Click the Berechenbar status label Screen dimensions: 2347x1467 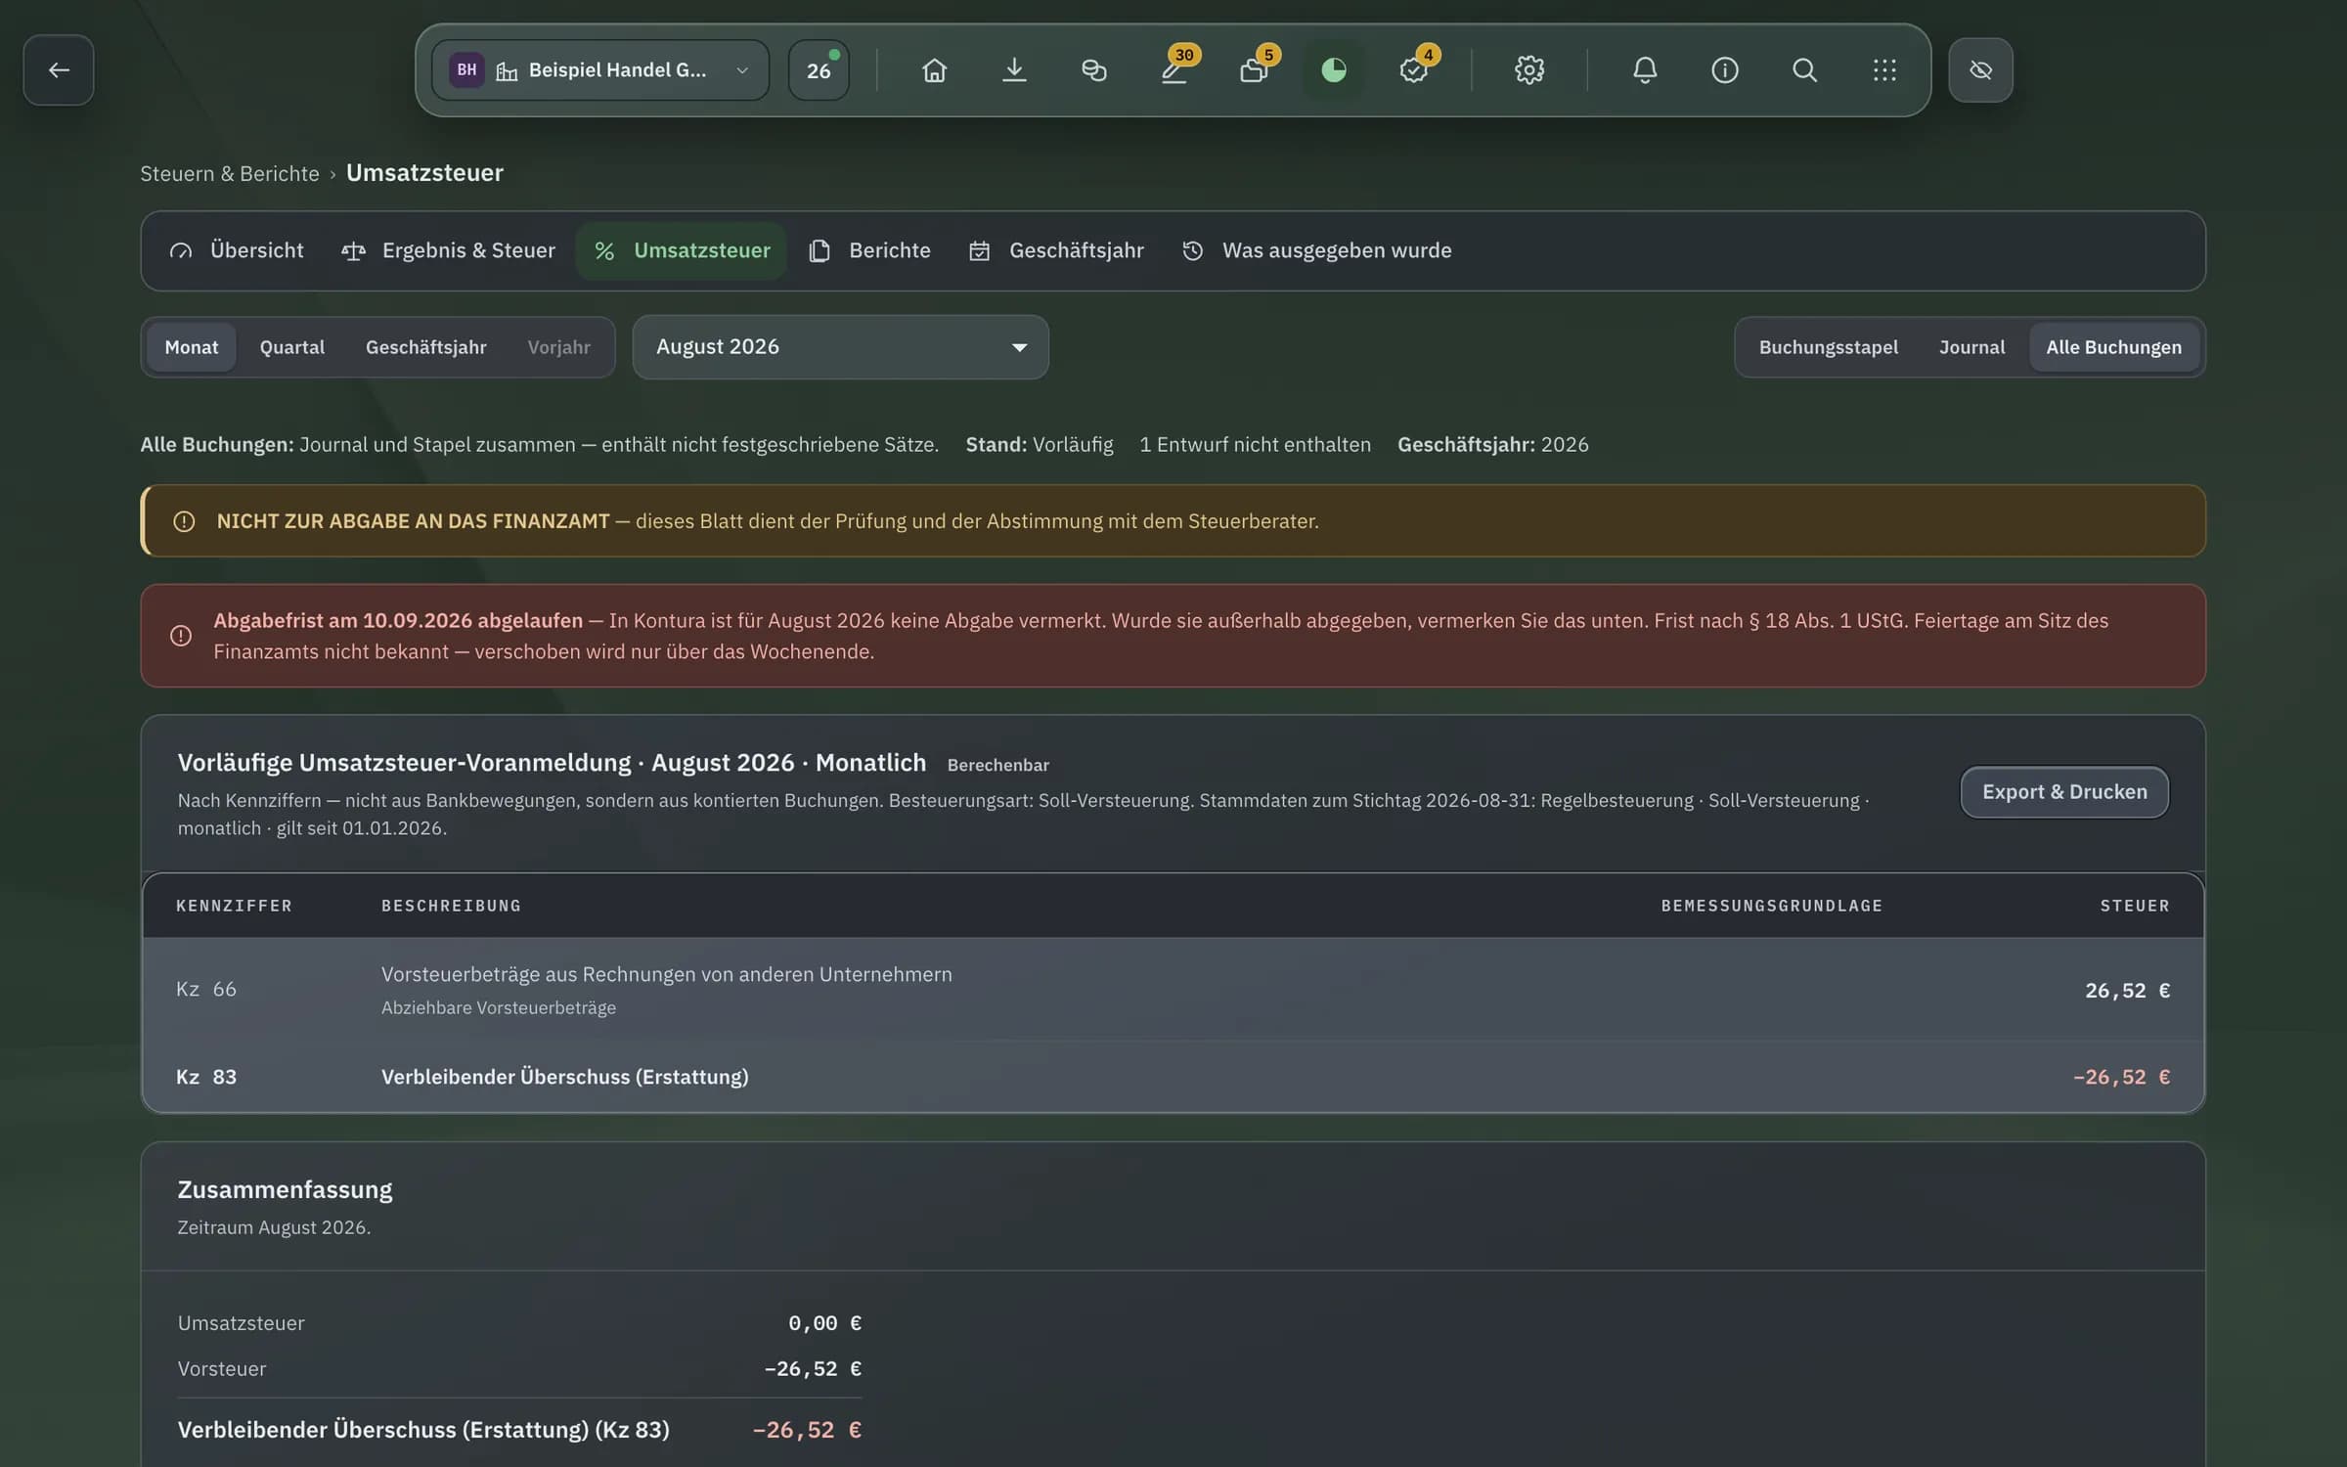click(997, 765)
